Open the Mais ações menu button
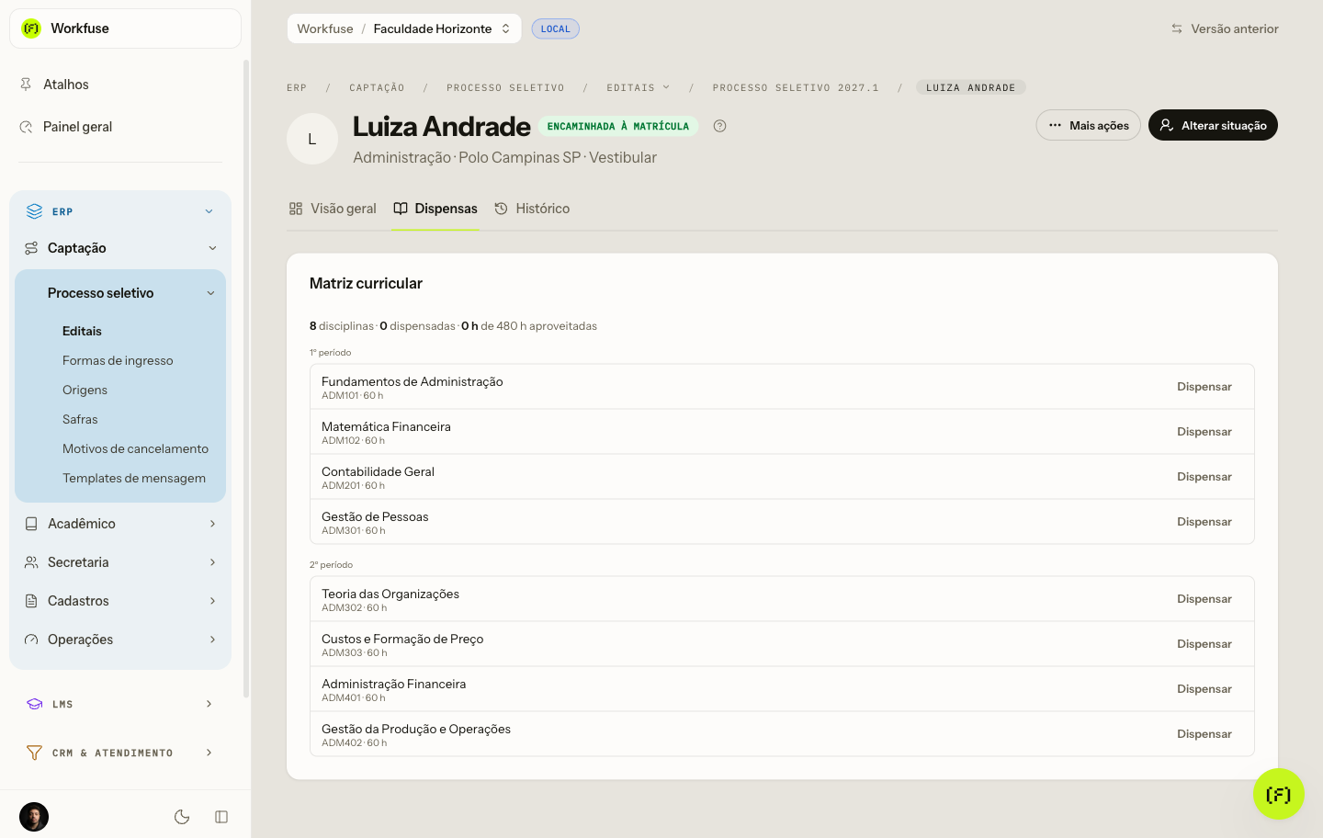Viewport: 1323px width, 838px height. pyautogui.click(x=1089, y=125)
